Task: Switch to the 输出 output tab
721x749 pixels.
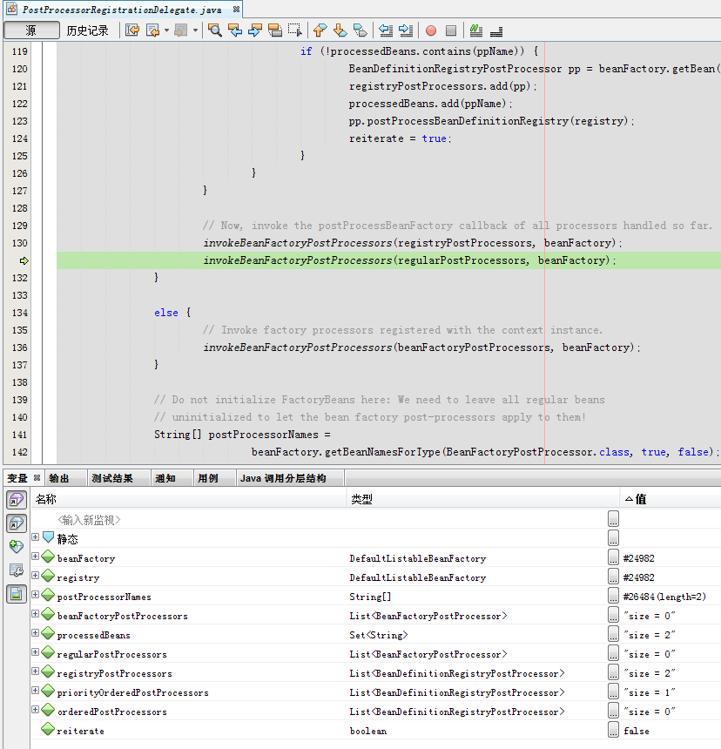Action: (x=59, y=478)
